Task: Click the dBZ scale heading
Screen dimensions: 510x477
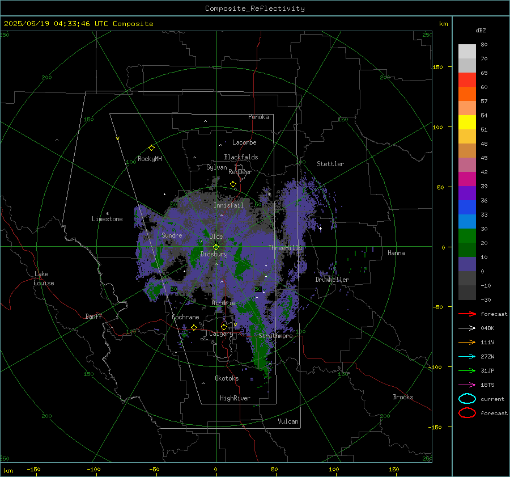Action: click(481, 30)
